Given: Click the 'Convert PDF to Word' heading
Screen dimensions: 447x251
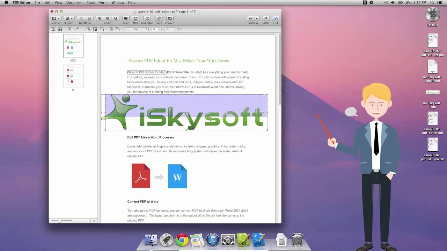Looking at the screenshot, I should coord(143,201).
